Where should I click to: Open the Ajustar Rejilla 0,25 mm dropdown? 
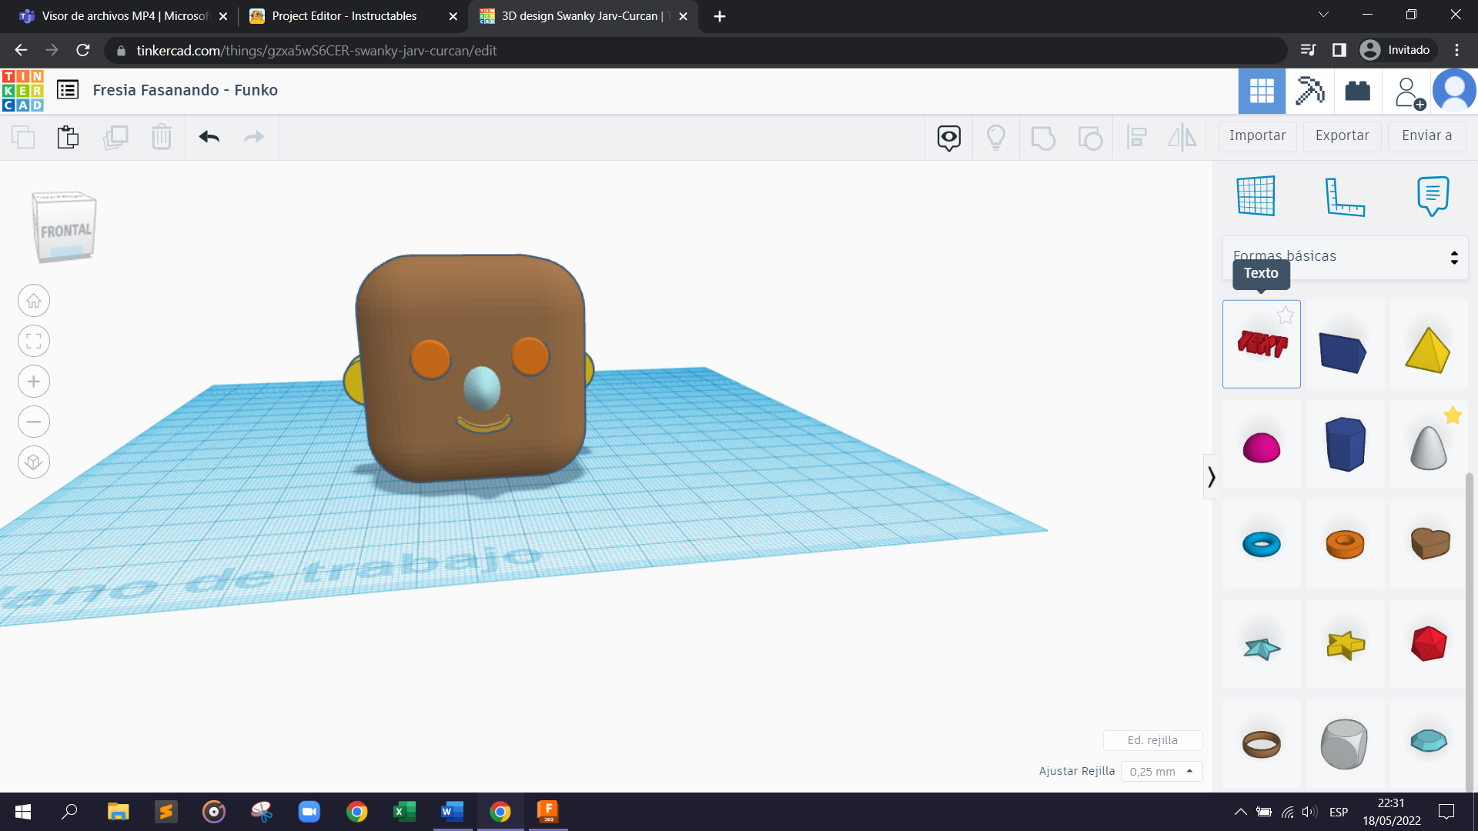(1161, 771)
